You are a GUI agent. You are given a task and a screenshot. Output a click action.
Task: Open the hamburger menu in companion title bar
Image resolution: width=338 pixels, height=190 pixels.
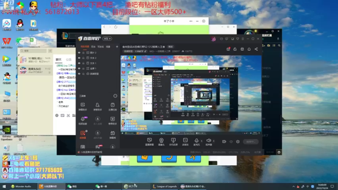[x=243, y=39]
